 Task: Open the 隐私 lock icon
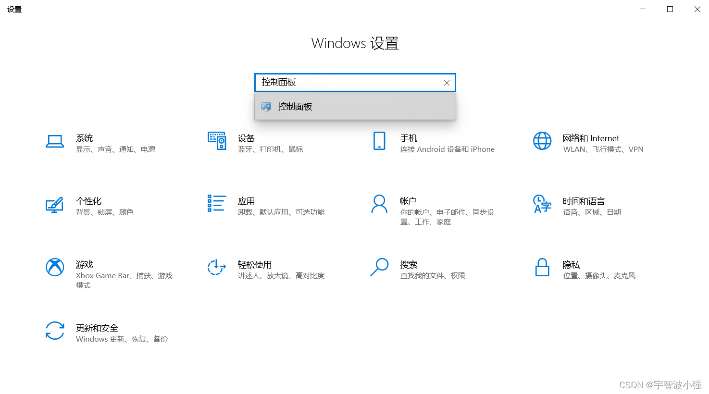coord(542,267)
